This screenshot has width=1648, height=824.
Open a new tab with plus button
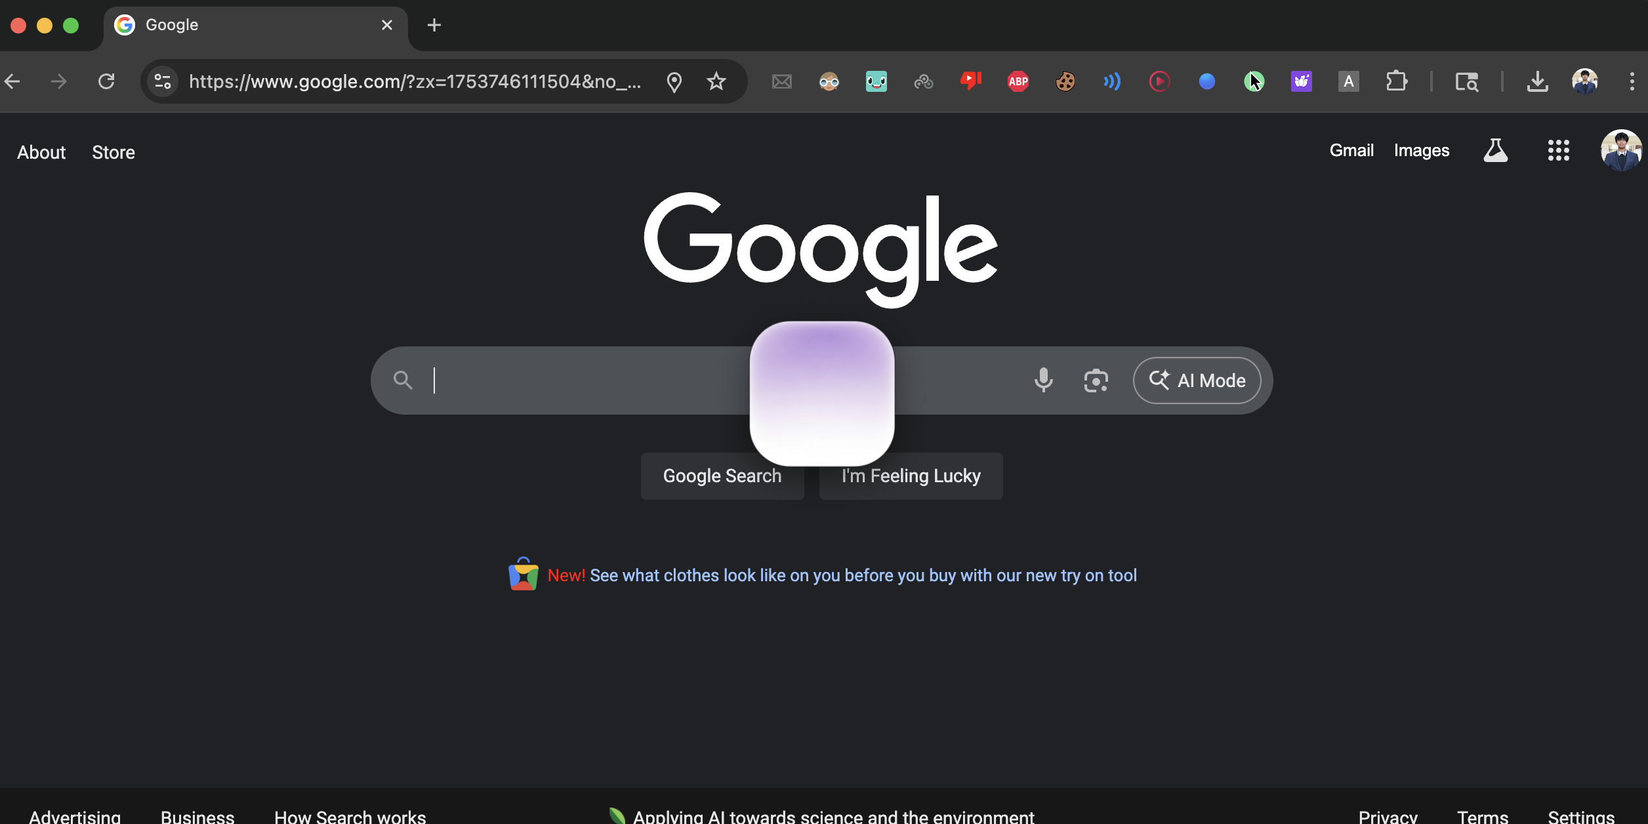point(434,25)
